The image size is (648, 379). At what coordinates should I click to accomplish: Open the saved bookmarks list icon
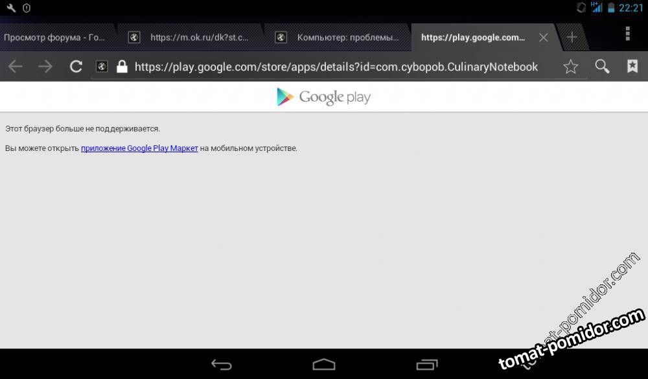click(632, 67)
